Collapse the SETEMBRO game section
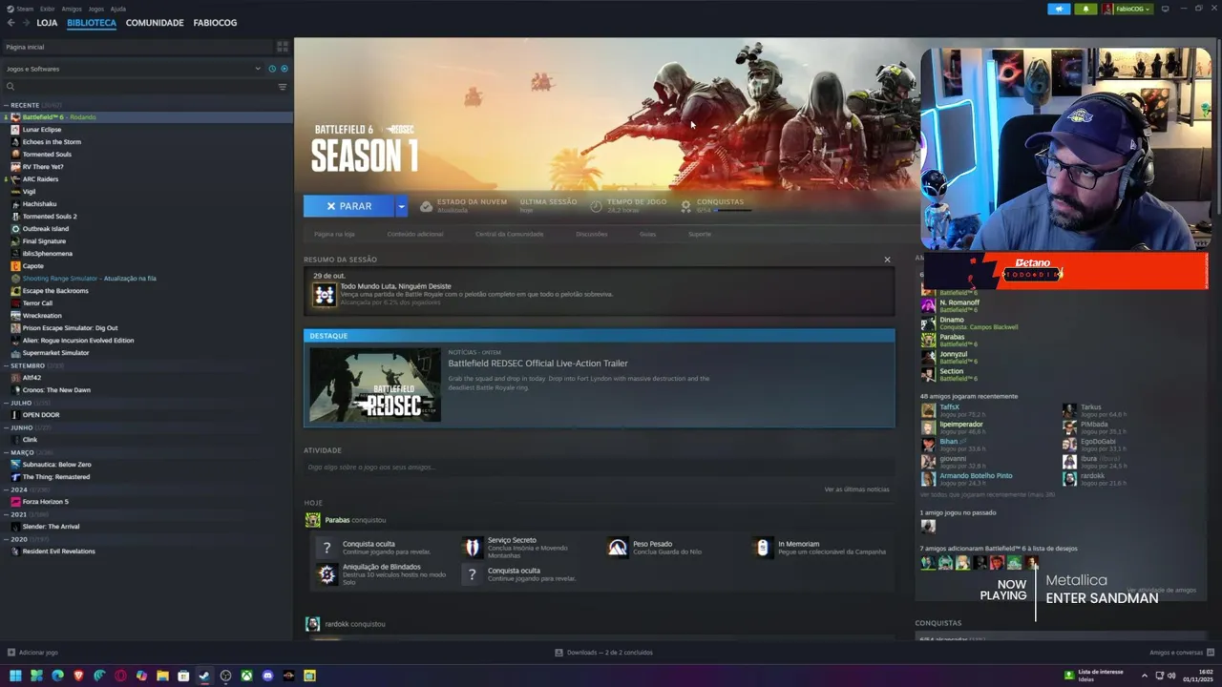The width and height of the screenshot is (1222, 687). (x=6, y=365)
